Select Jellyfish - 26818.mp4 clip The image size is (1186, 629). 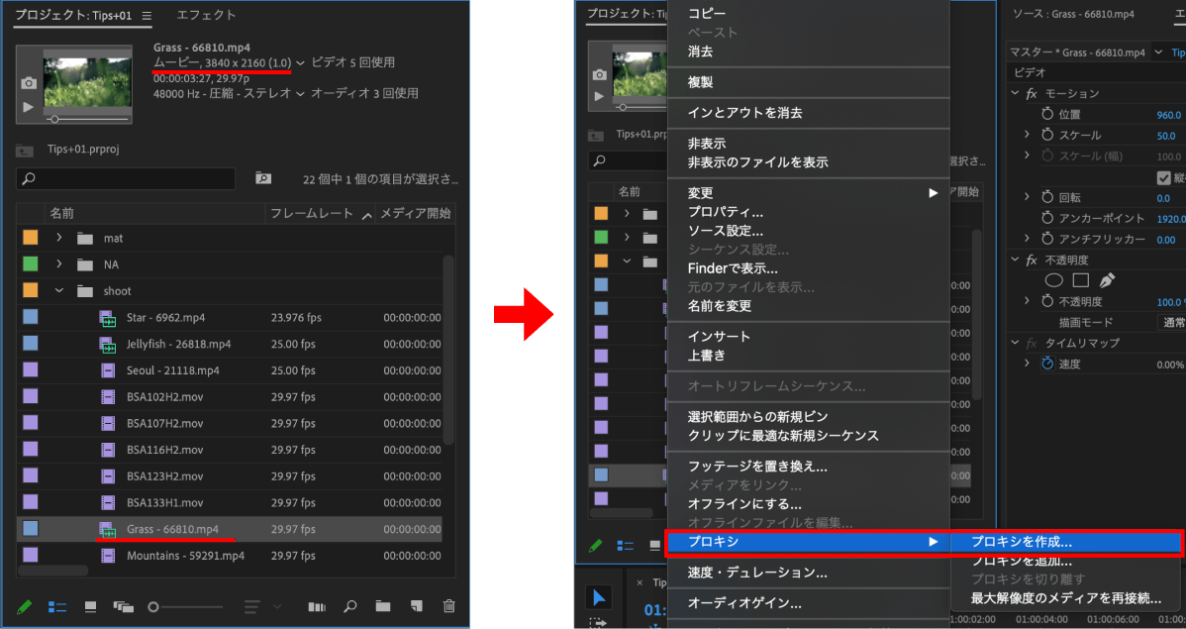[x=178, y=344]
